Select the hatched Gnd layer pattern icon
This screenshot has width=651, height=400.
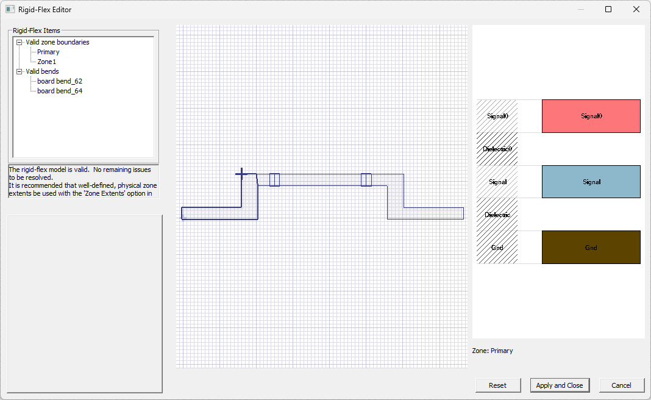tap(497, 248)
